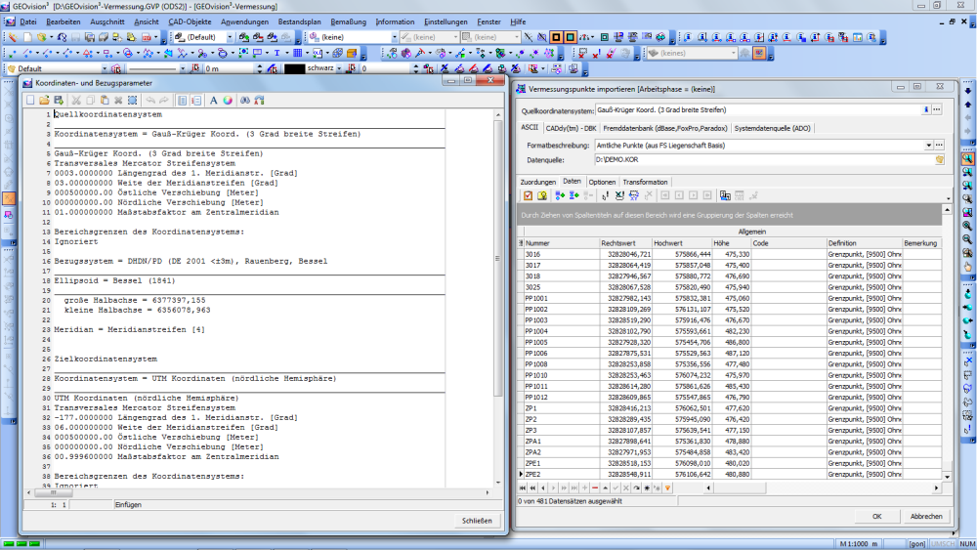Open the CAD-Objekte menu
This screenshot has width=977, height=550.
(190, 21)
